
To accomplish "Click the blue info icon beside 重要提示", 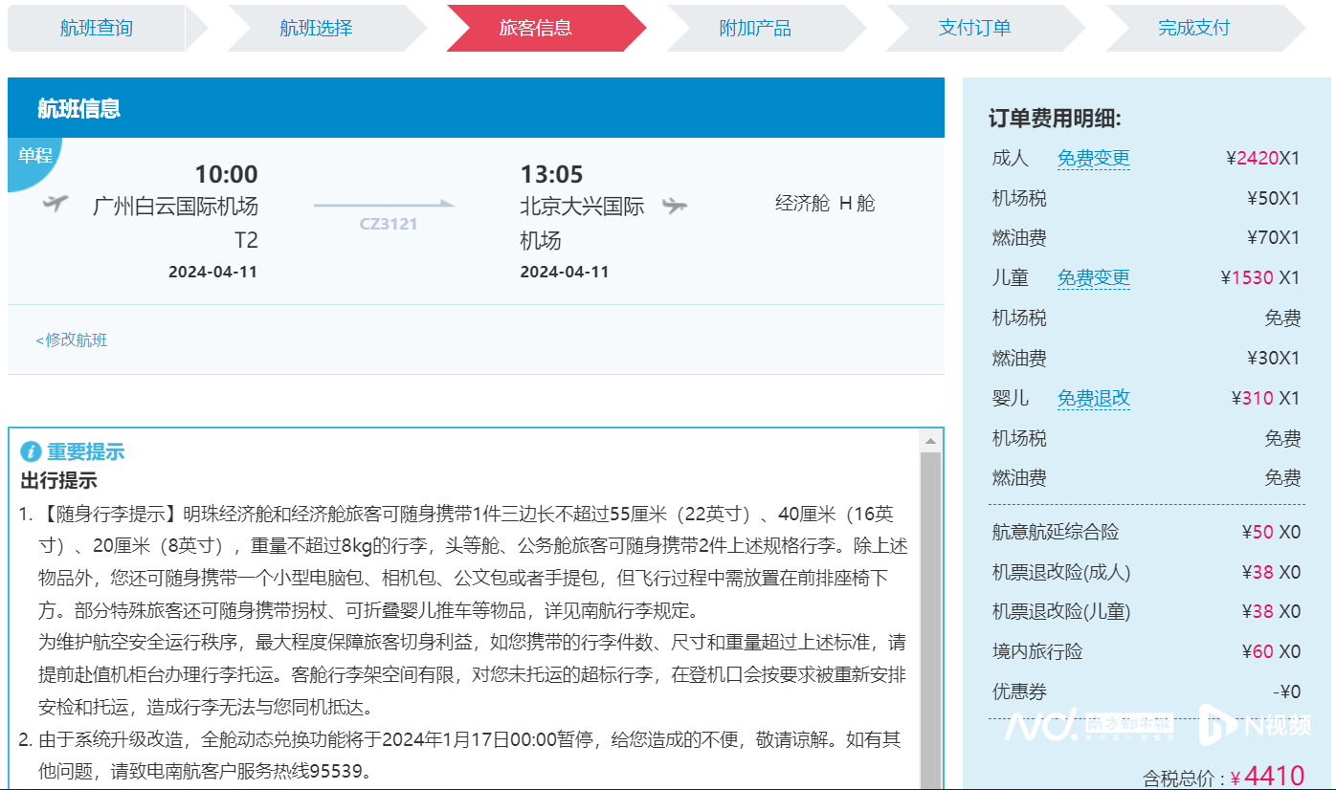I will pos(31,451).
